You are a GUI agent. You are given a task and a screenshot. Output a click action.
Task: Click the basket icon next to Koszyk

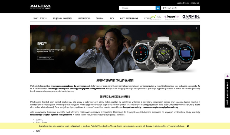163,8
